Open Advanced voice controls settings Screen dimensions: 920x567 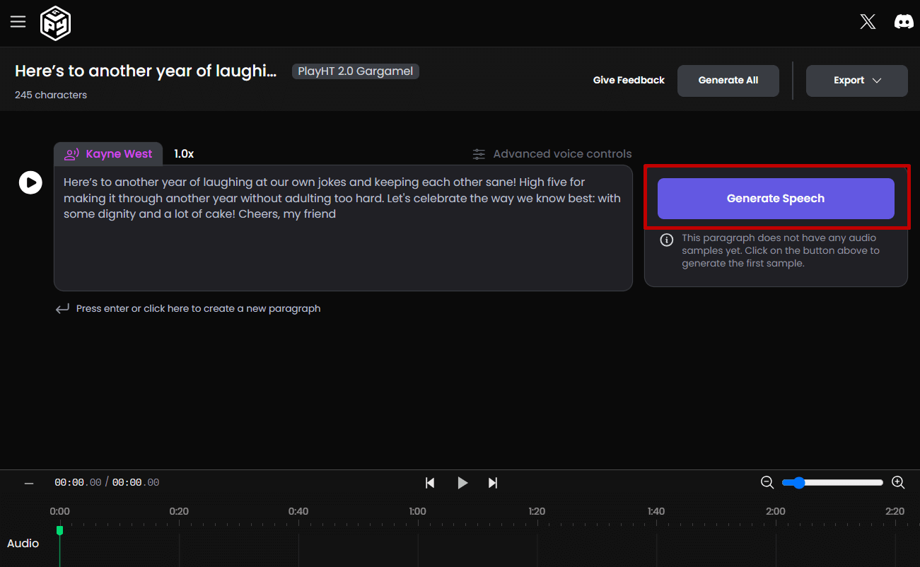tap(552, 154)
